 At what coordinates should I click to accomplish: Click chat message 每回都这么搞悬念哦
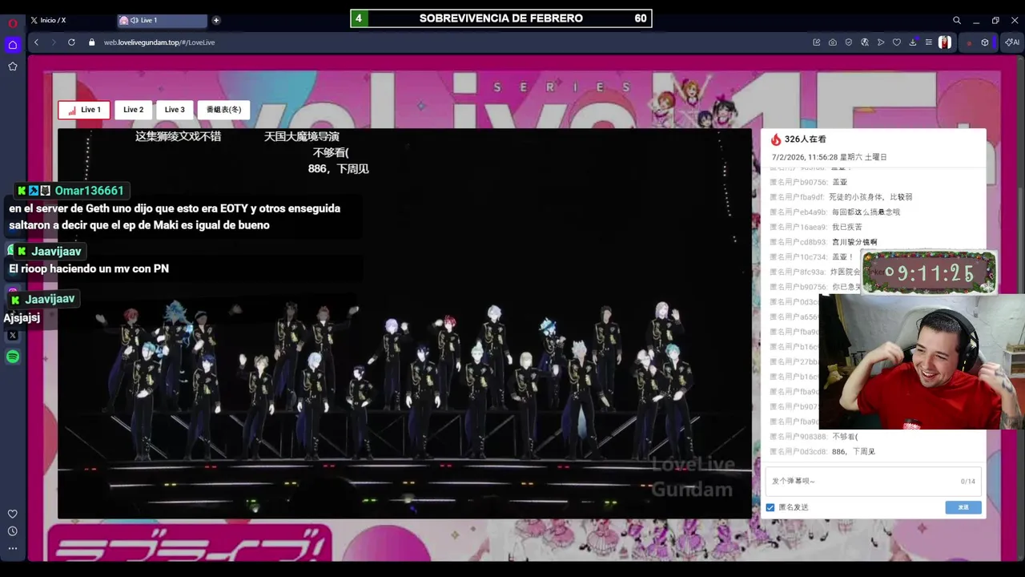tap(866, 212)
